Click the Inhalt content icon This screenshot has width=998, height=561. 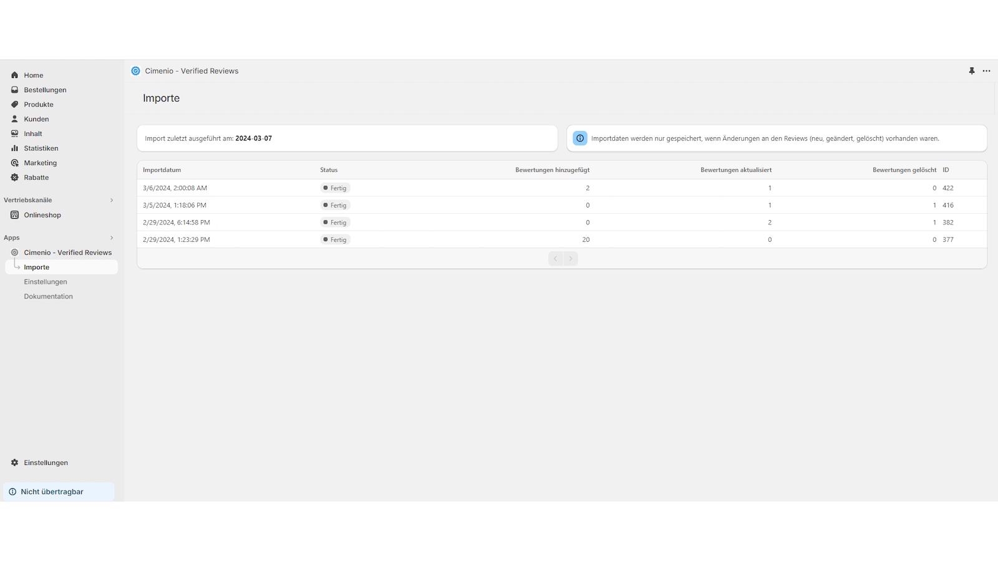(x=14, y=133)
